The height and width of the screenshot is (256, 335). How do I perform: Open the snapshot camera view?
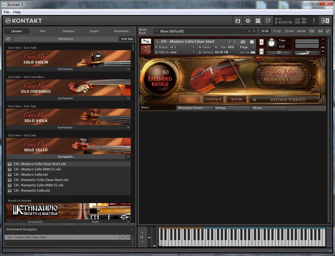243,42
